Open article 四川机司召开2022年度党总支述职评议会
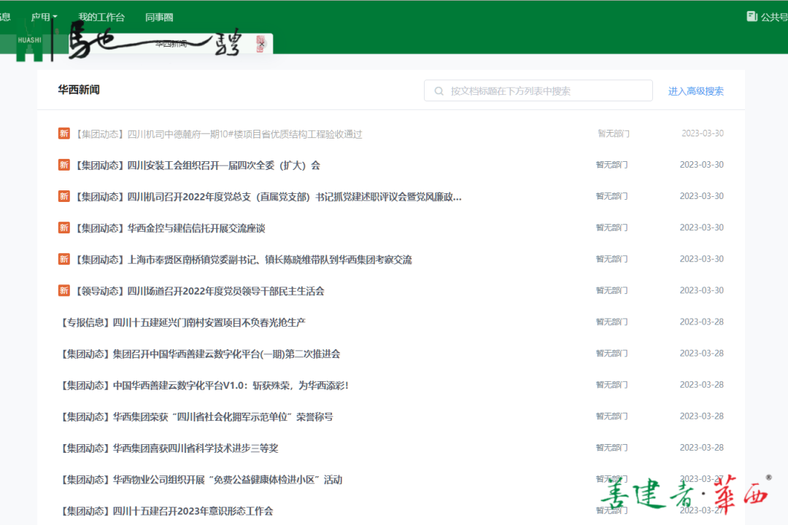 [267, 197]
